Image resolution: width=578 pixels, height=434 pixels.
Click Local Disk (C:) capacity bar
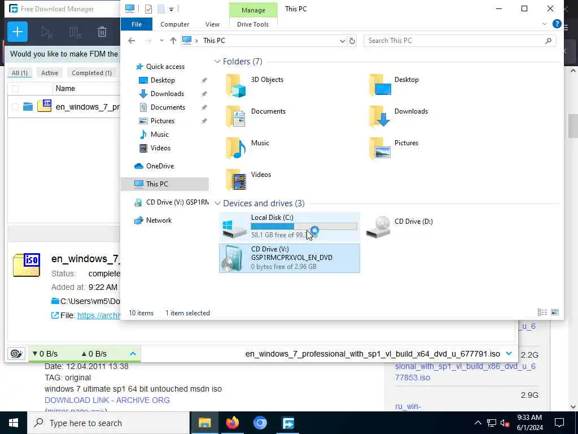[x=304, y=226]
